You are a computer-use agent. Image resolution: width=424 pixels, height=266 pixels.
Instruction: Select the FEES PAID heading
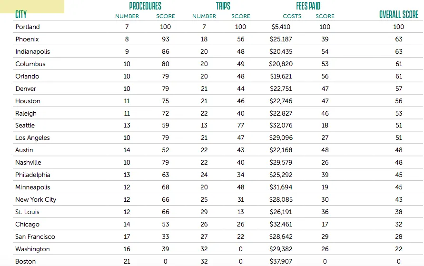(308, 6)
